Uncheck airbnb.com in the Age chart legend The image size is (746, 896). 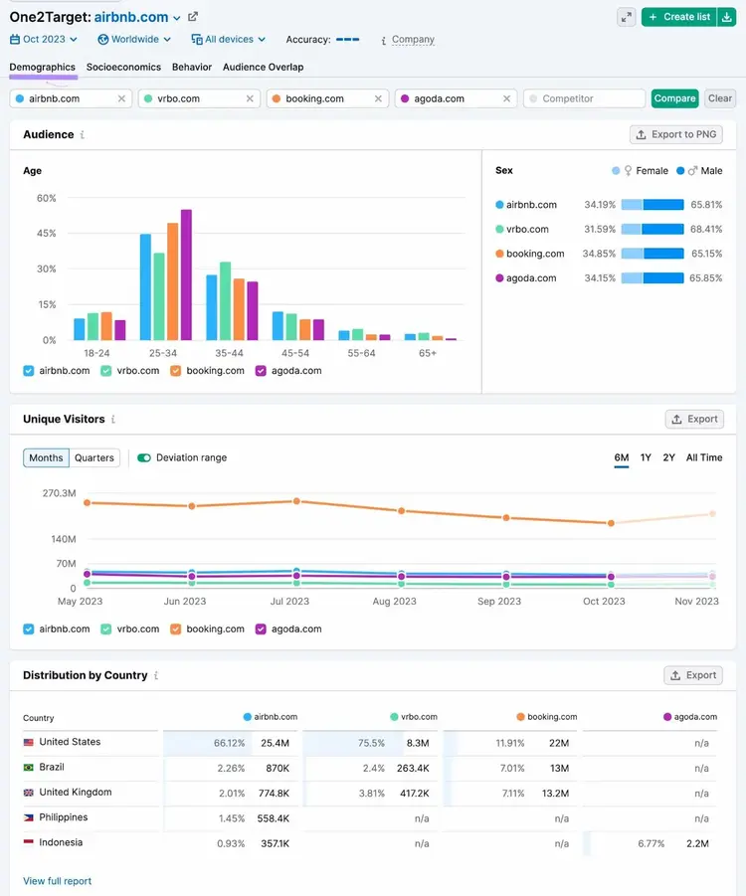click(x=29, y=371)
